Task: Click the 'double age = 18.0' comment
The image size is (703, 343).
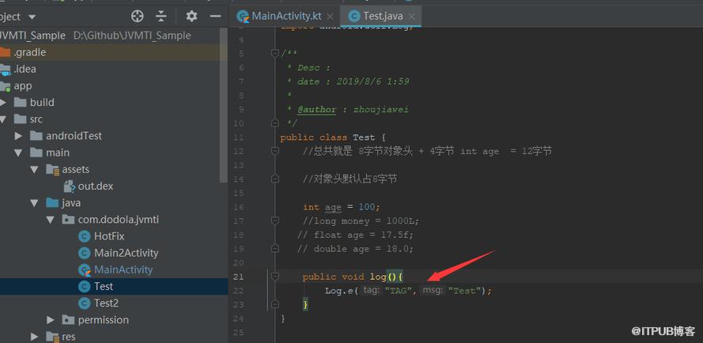Action: [x=355, y=249]
